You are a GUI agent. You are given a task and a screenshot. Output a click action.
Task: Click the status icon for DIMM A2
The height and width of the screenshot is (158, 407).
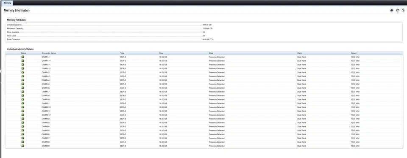[x=23, y=72]
